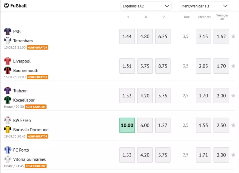Viewport: 239px width, 173px height.
Task: Favorite the Trabzon vs Kocaelispor match star
Action: (233, 96)
